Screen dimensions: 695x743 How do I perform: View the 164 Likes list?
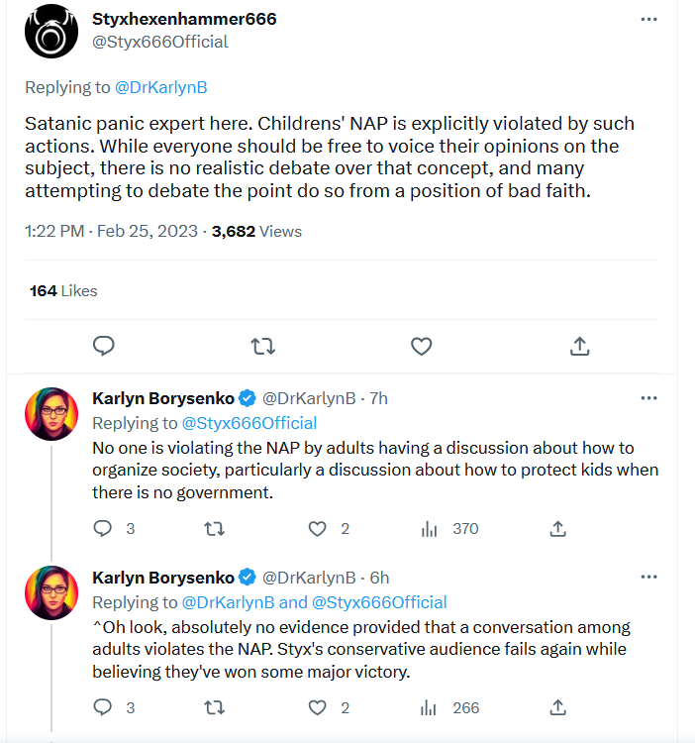(x=63, y=290)
